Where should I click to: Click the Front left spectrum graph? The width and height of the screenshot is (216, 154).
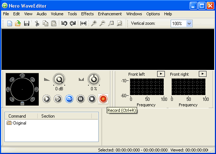147,87
